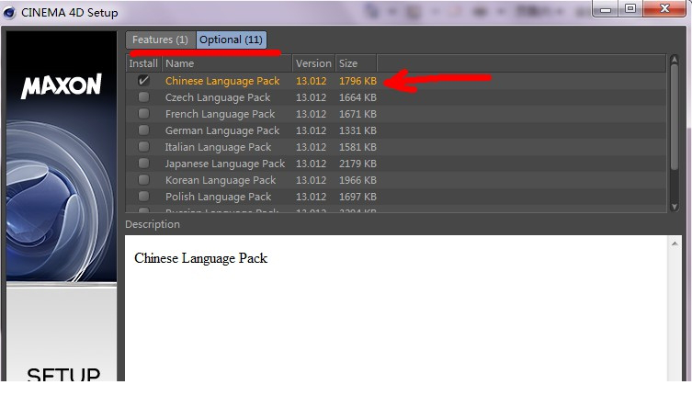Click the 1671 KB size value

(357, 114)
